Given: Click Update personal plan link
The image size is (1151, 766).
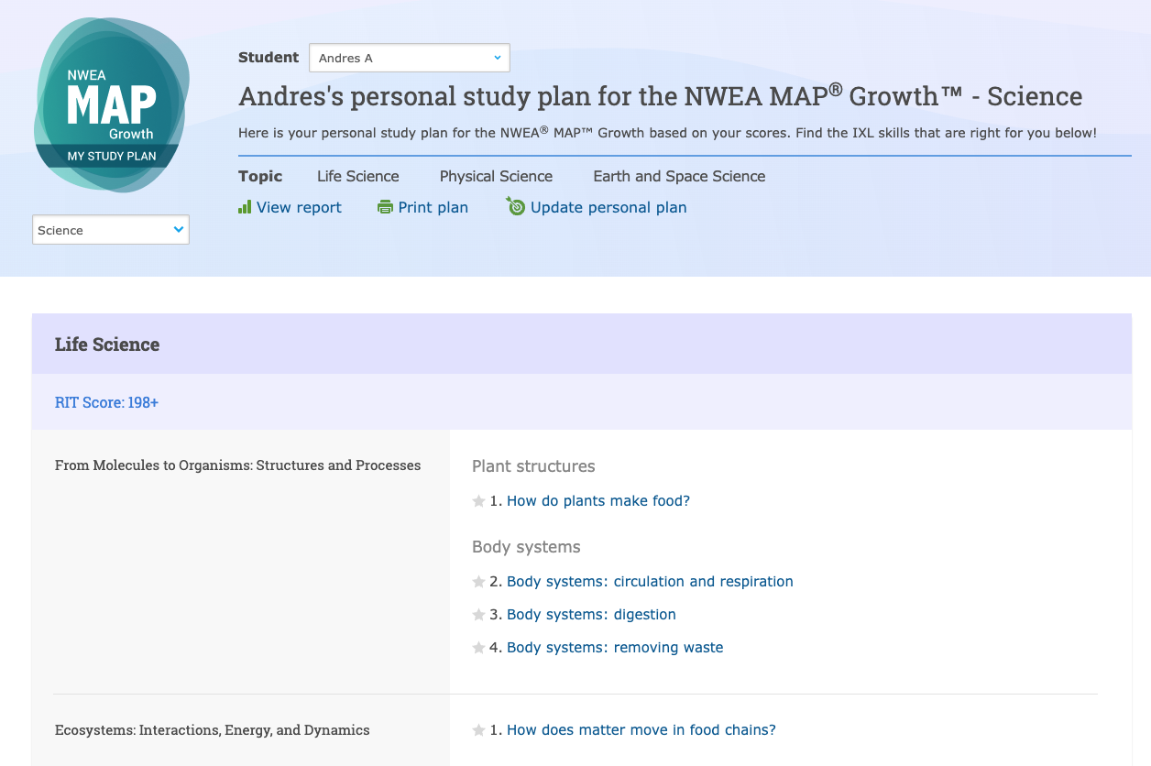Looking at the screenshot, I should (608, 207).
